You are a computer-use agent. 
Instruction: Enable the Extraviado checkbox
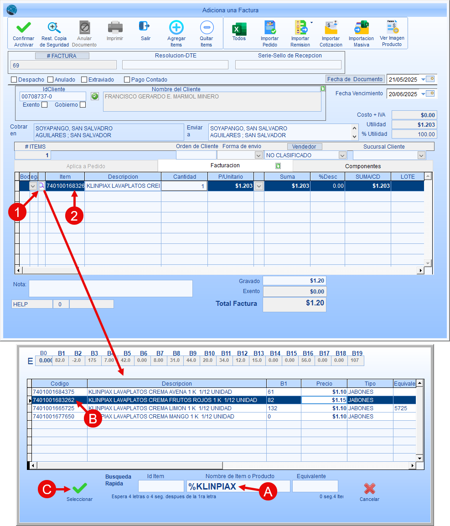(84, 79)
